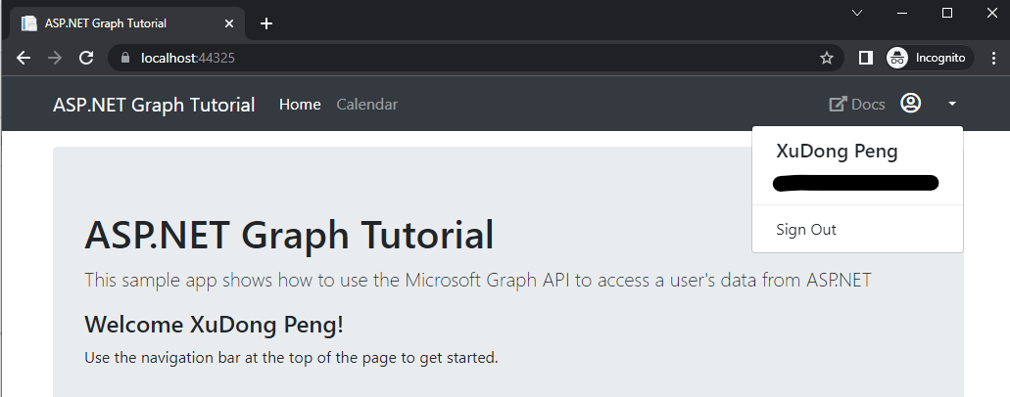
Task: Click the ASP.NET Graph Tutorial navbar brand
Action: (x=154, y=105)
